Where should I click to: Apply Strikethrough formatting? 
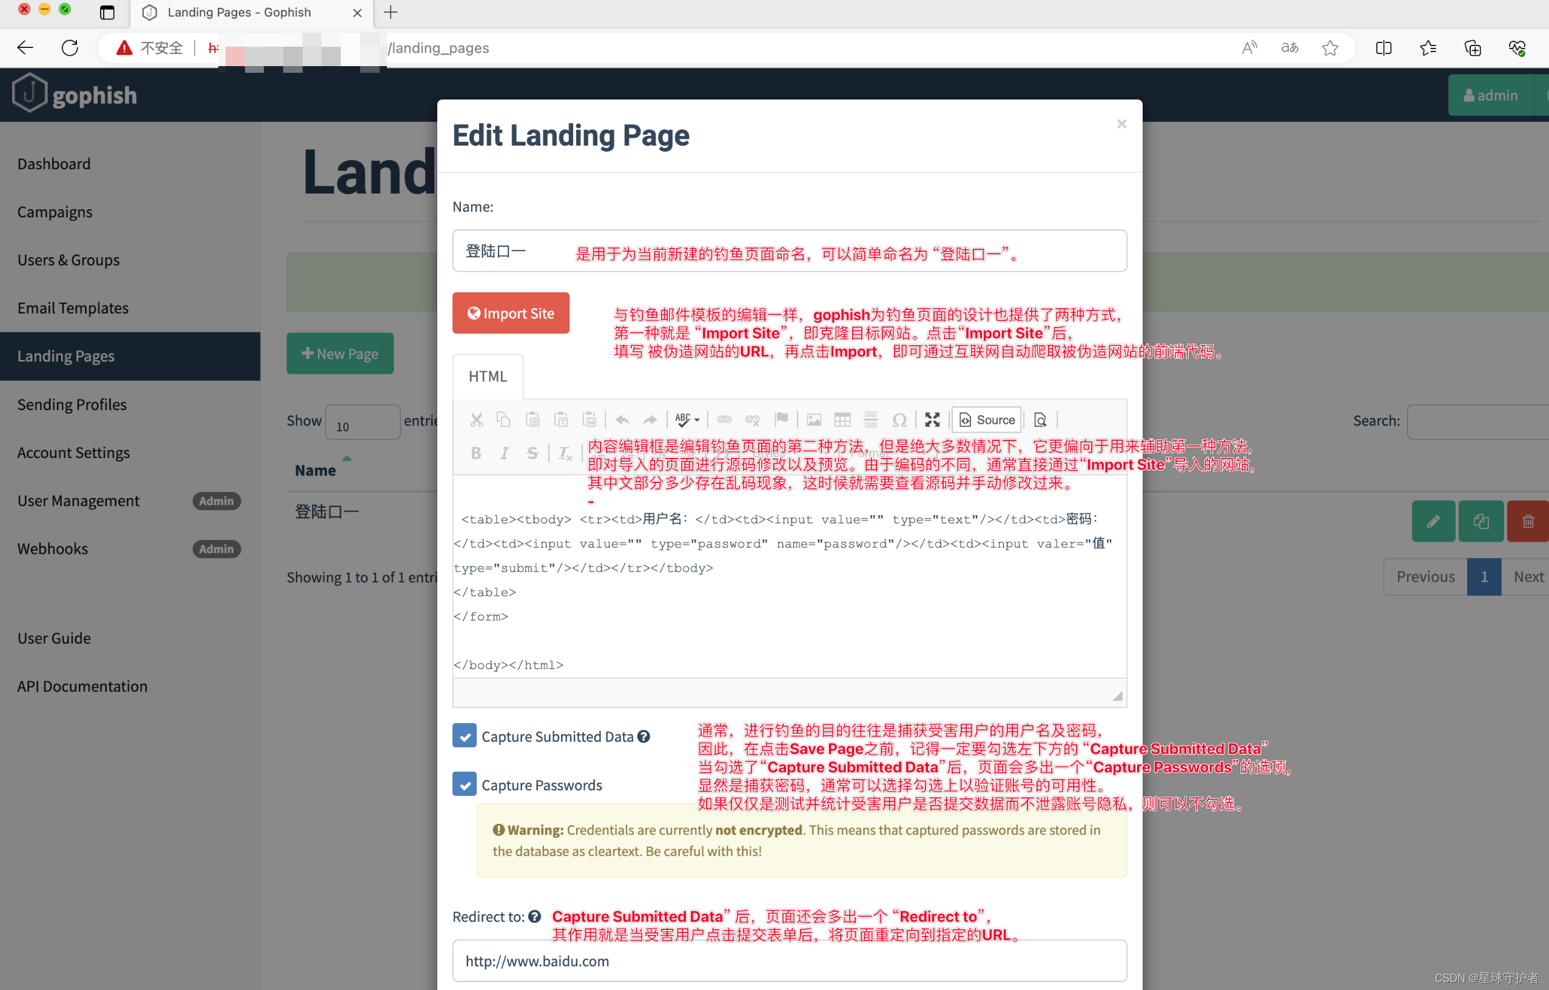pos(532,454)
